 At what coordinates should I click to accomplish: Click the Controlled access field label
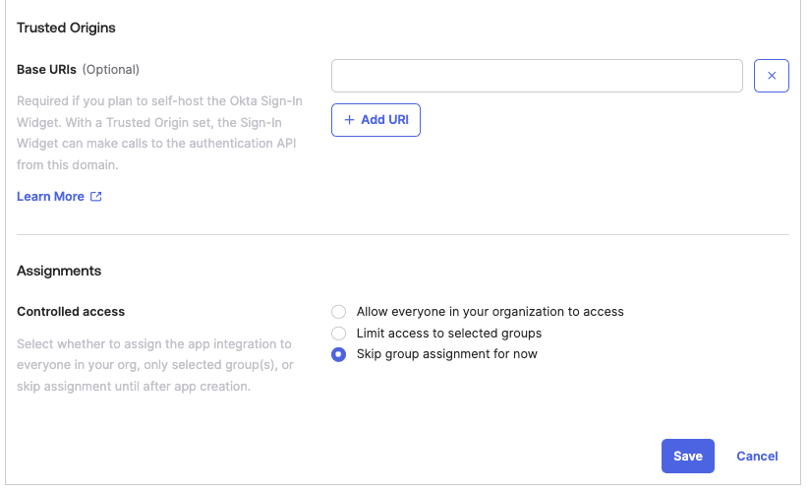point(71,312)
